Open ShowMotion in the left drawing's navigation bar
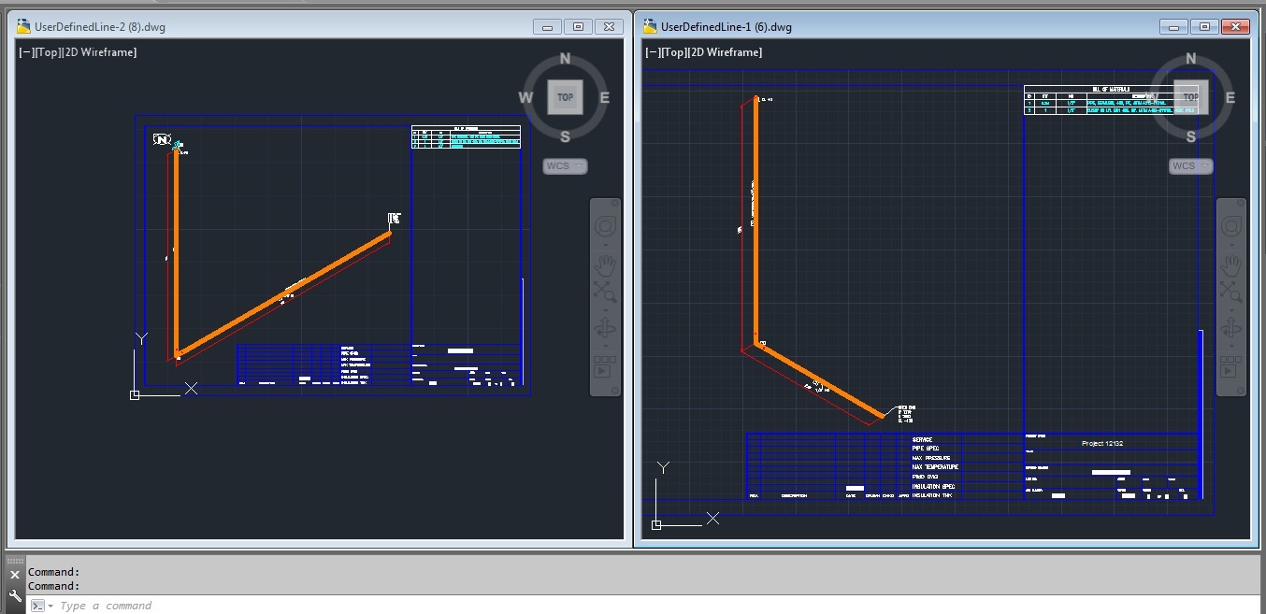Image resolution: width=1266 pixels, height=614 pixels. [x=605, y=365]
